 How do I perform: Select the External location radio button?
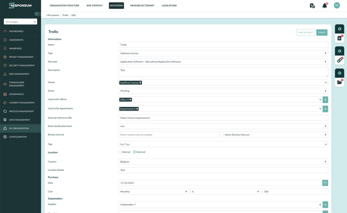(134, 152)
